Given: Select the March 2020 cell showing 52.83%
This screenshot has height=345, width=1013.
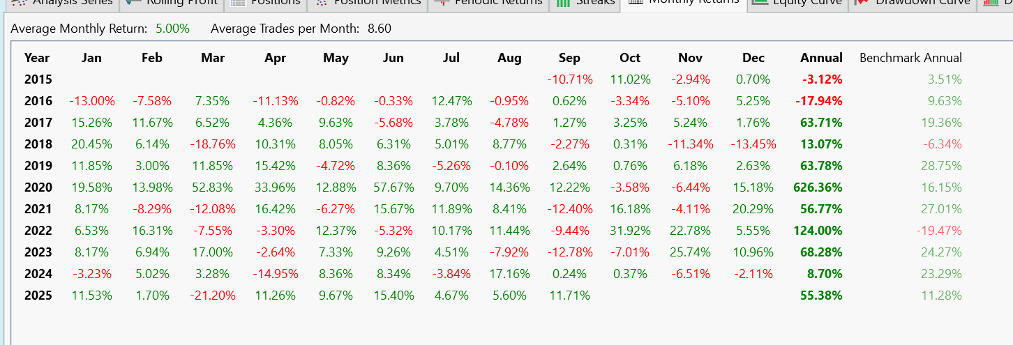Looking at the screenshot, I should tap(213, 187).
